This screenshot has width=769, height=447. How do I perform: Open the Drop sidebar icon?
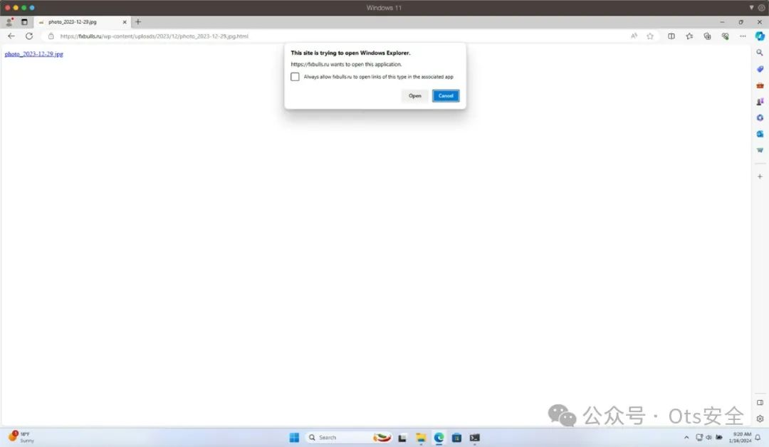pos(760,150)
